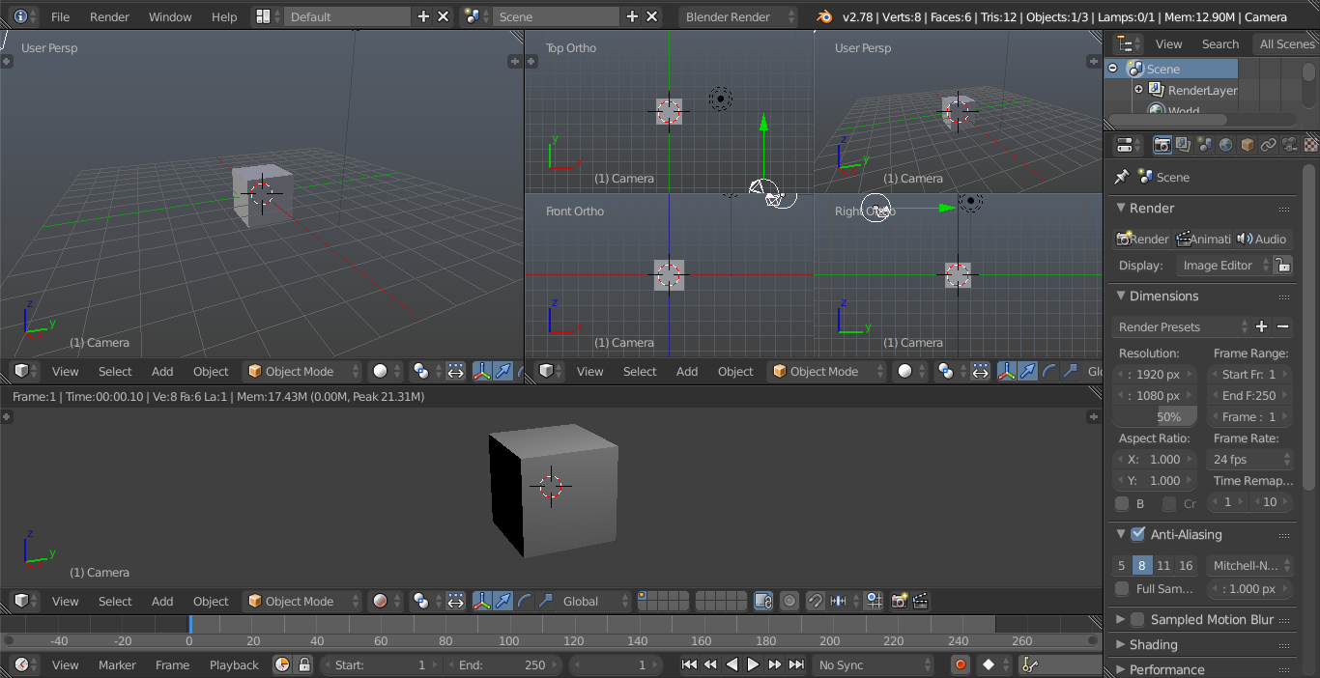Select the Object Constraints tab (chain icon)
This screenshot has height=678, width=1320.
(x=1268, y=145)
